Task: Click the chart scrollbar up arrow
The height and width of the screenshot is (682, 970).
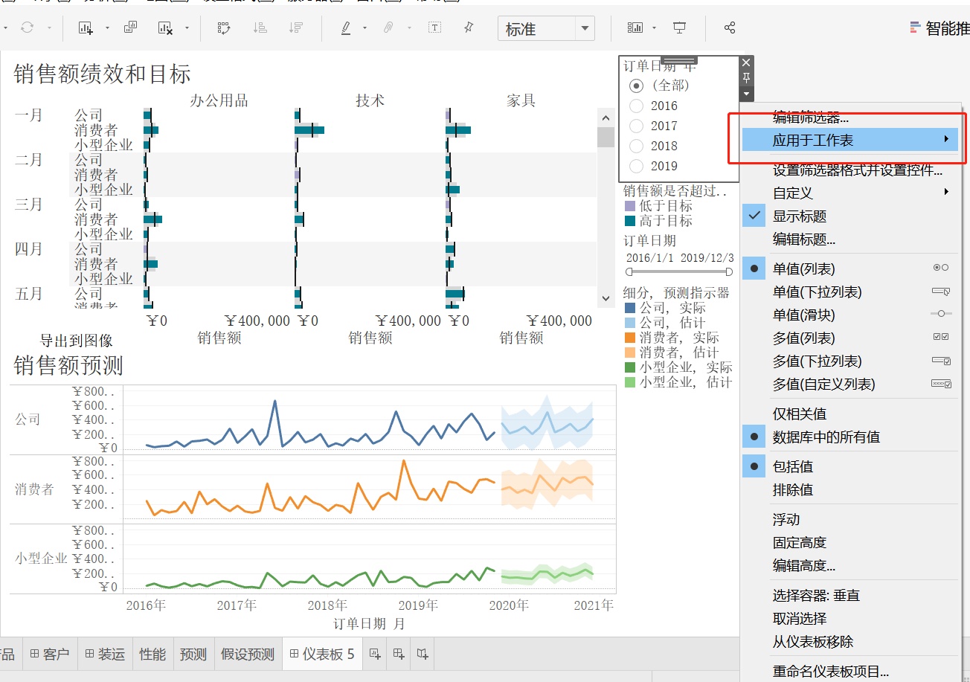Action: click(x=606, y=118)
